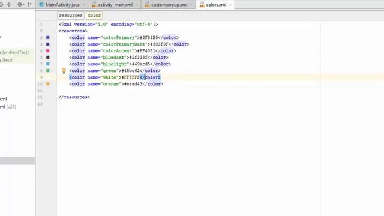Image resolution: width=384 pixels, height=216 pixels.
Task: Click the XML file icon on activity_main tab
Action: [94, 5]
